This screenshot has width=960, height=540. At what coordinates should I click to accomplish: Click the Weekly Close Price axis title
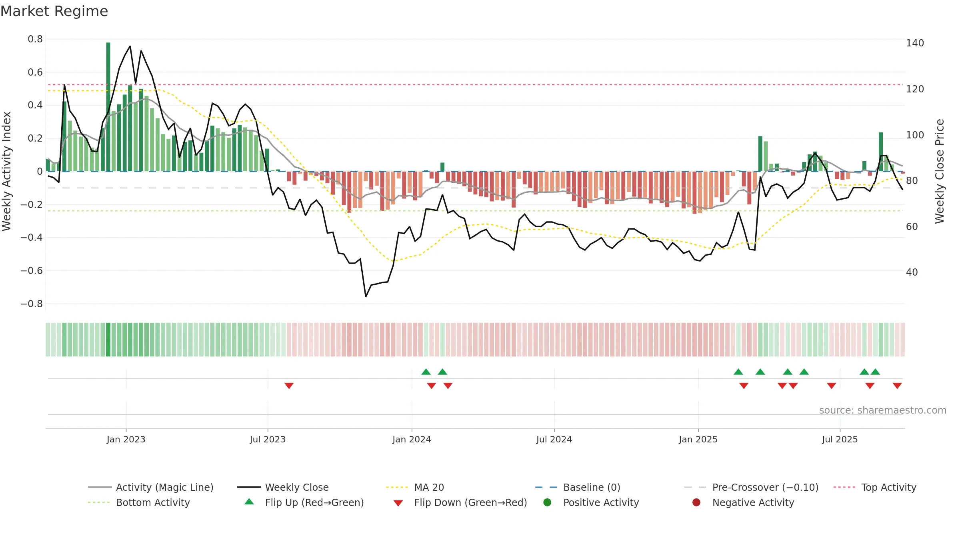tap(940, 171)
